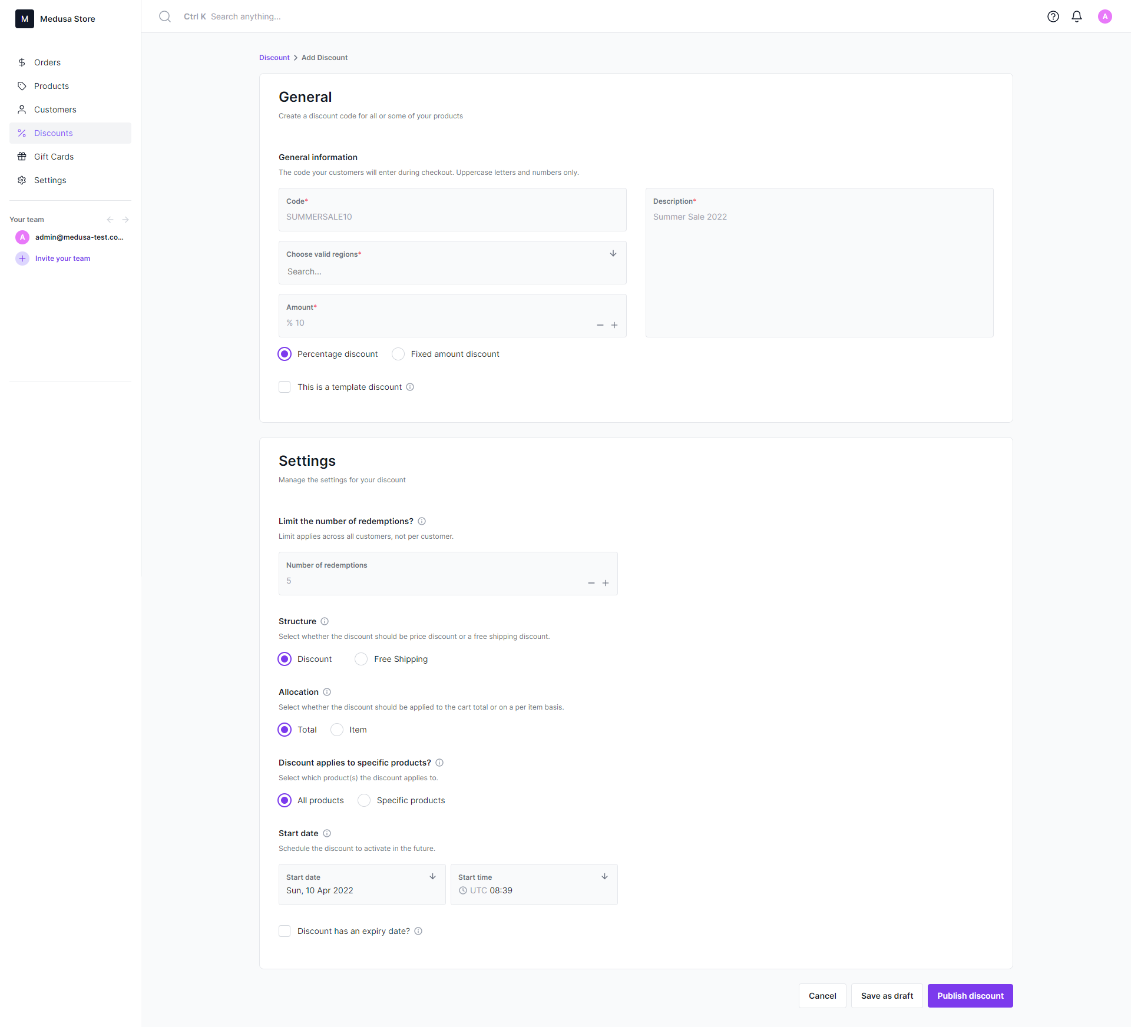1131x1027 pixels.
Task: Click 'Save as draft'
Action: 887,996
